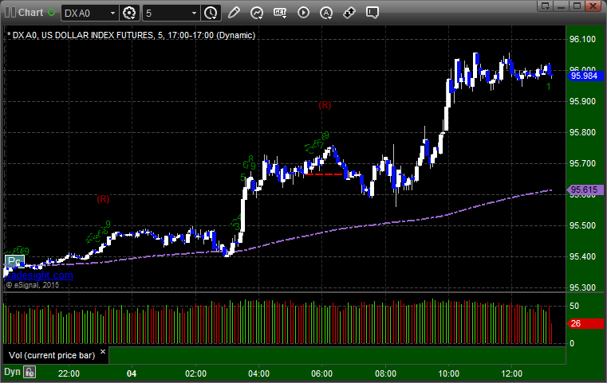
Task: Click the blue 95.984 last price label
Action: (585, 76)
